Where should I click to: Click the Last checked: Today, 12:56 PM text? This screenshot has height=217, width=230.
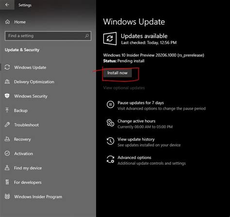149,43
